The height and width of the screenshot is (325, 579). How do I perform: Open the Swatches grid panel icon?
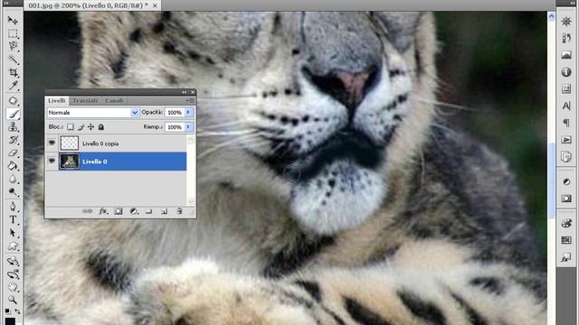click(x=566, y=241)
